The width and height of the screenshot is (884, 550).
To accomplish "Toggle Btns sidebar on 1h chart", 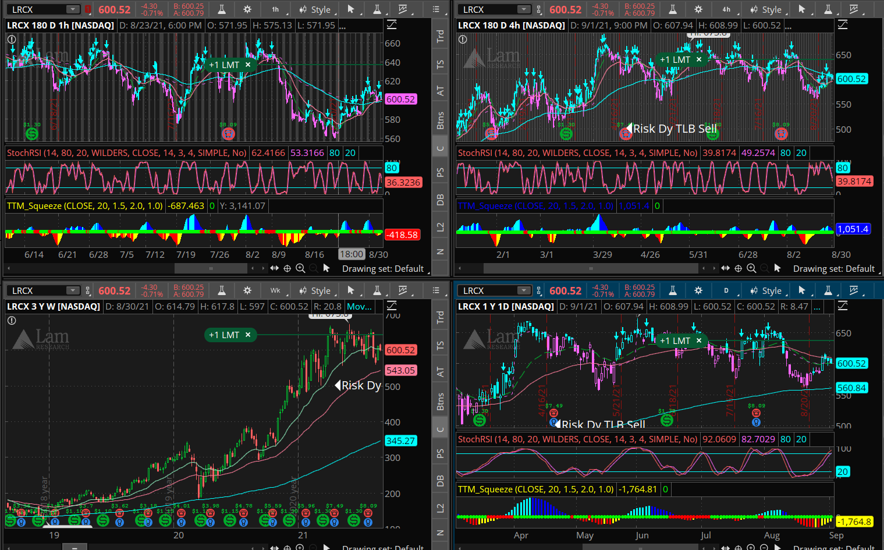I will 441,120.
